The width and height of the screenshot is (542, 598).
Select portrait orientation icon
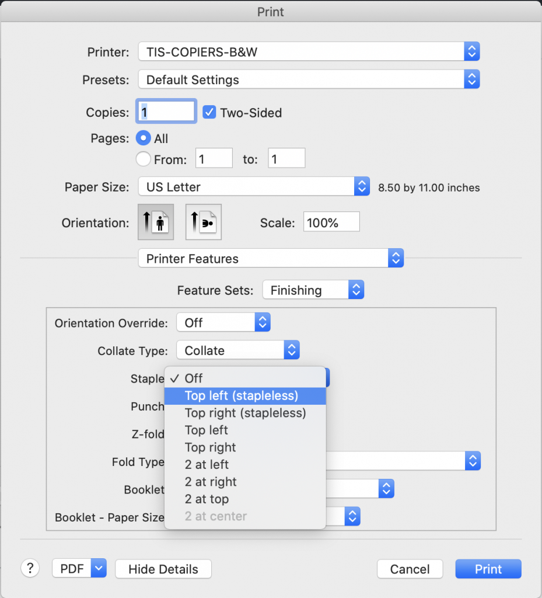coord(156,222)
